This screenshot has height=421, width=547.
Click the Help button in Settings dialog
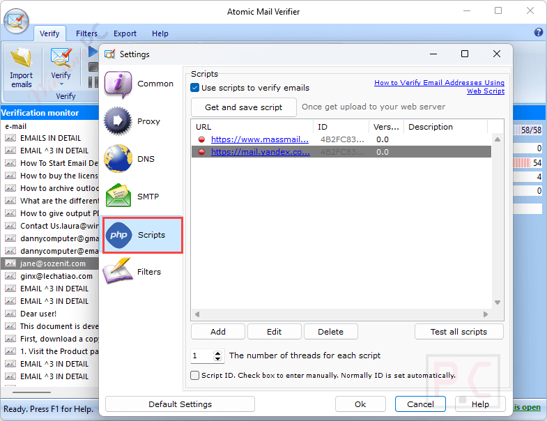[480, 404]
